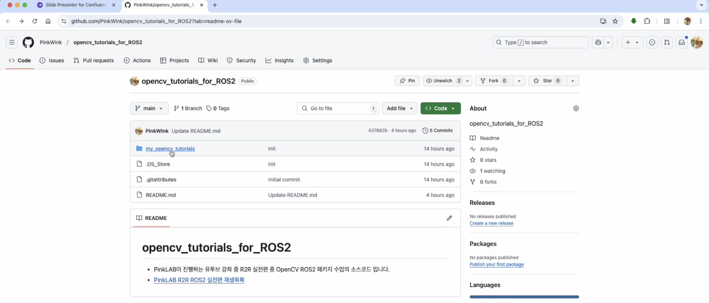Open the Readme link in About
The width and height of the screenshot is (709, 303).
point(485,138)
